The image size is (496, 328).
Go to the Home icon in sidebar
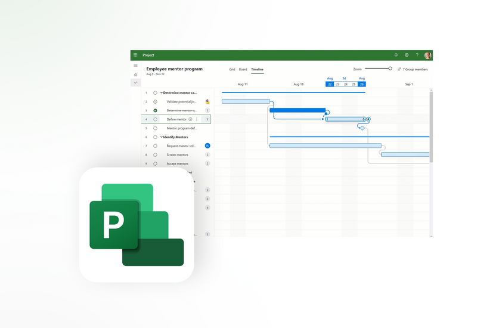click(x=135, y=75)
